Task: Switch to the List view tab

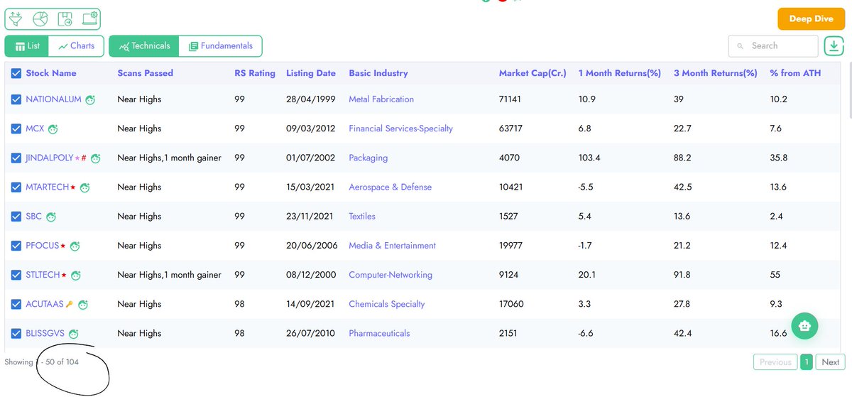Action: (x=27, y=46)
